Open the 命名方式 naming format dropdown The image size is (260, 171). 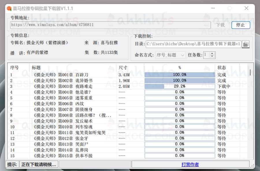tap(170, 55)
